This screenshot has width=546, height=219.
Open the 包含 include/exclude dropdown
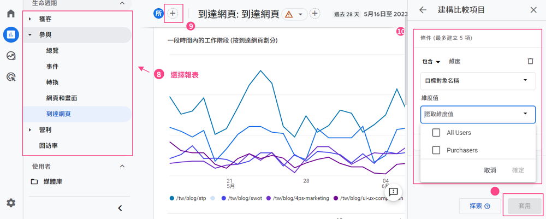(x=431, y=61)
